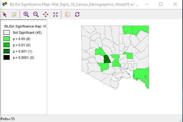The image size is (183, 122).
Task: Click the p = 0.001 dark green swatch
Action: (7, 51)
